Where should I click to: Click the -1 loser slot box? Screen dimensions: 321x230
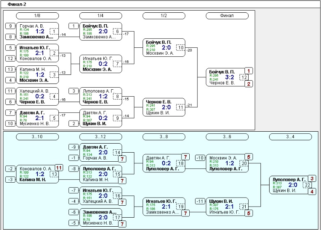click(x=74, y=158)
